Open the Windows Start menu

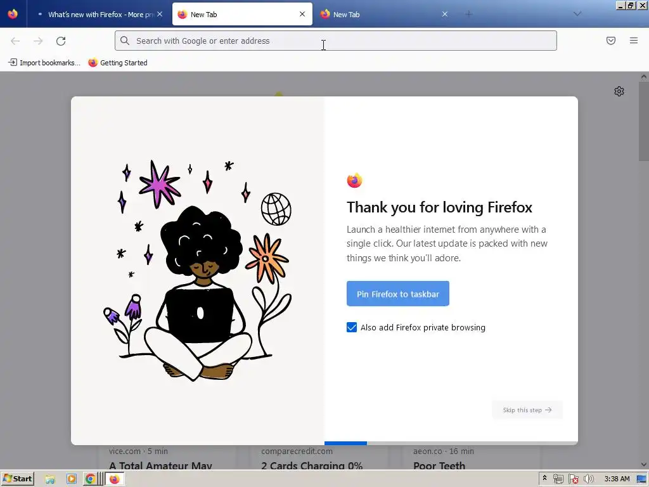click(x=17, y=479)
